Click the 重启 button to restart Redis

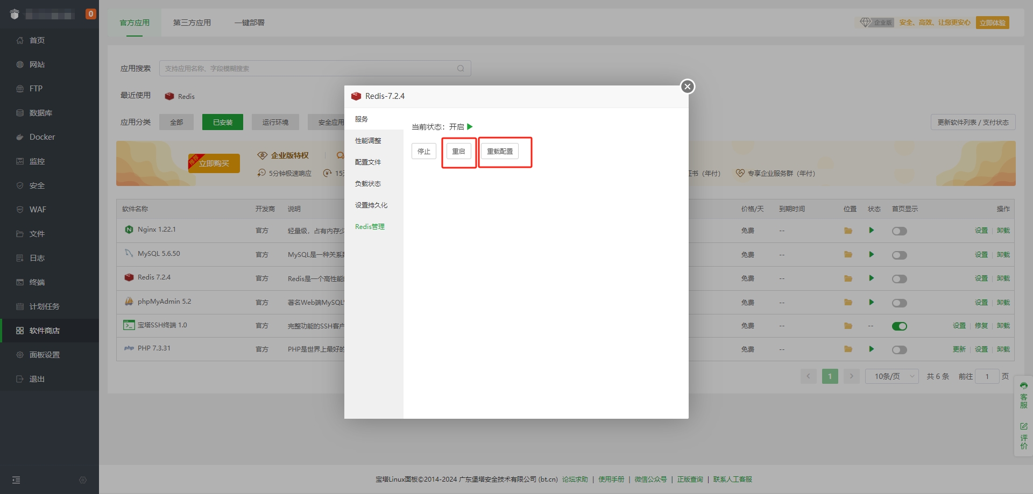458,152
